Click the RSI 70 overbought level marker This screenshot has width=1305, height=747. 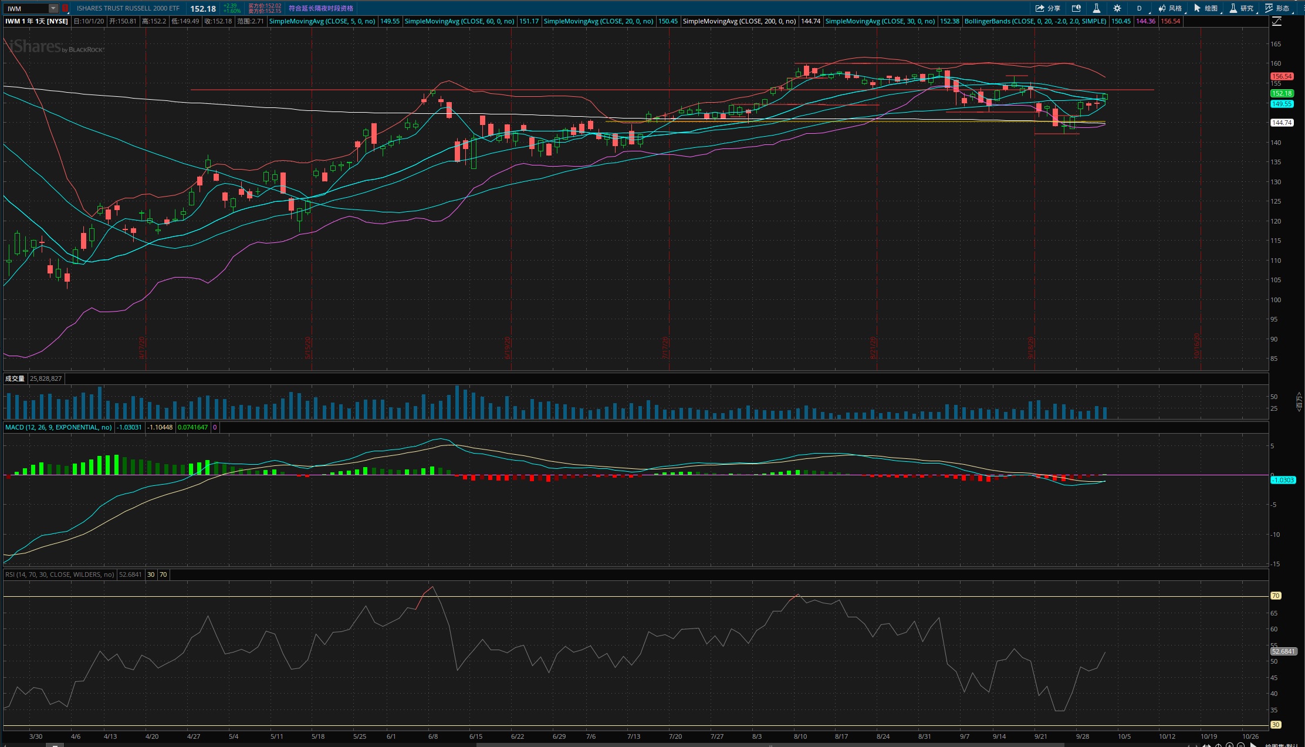[x=1276, y=596]
